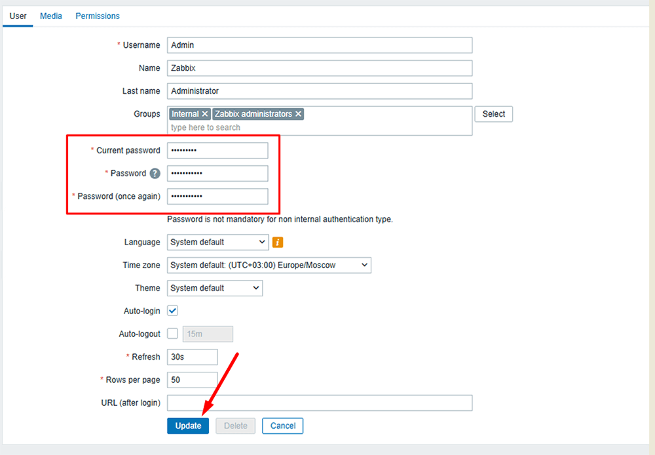The height and width of the screenshot is (455, 655).
Task: Switch to the Permissions tab
Action: click(x=98, y=16)
